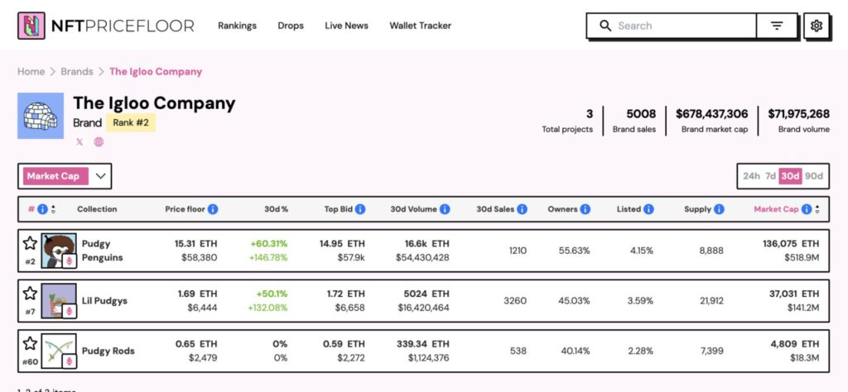Toggle the Pudgy Rods favorite star

[x=30, y=343]
